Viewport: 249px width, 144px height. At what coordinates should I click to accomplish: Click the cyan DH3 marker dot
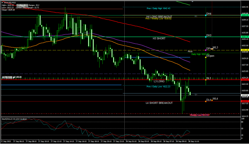coord(206,37)
